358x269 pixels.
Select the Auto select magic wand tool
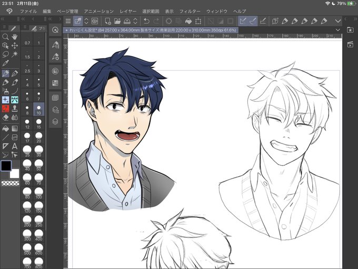[x=15, y=54]
